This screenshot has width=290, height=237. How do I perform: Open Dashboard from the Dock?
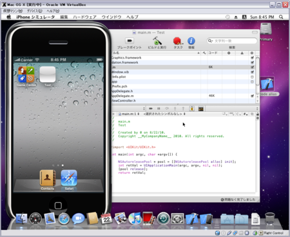tap(35, 219)
